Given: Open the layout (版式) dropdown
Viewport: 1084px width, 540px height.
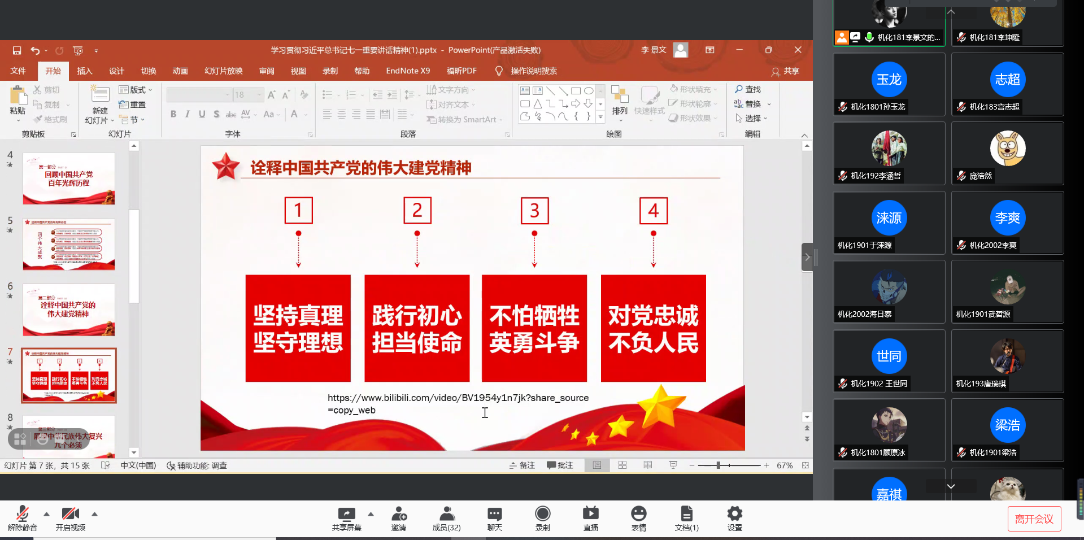Looking at the screenshot, I should (x=136, y=90).
